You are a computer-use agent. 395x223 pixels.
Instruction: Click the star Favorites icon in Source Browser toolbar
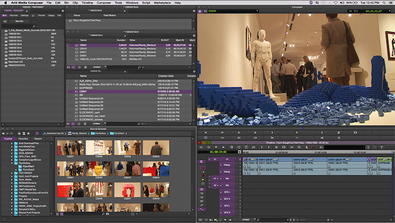click(x=28, y=133)
